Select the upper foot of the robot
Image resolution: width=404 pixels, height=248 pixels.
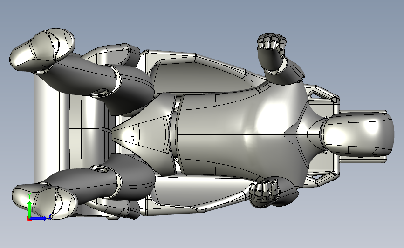click(42, 50)
